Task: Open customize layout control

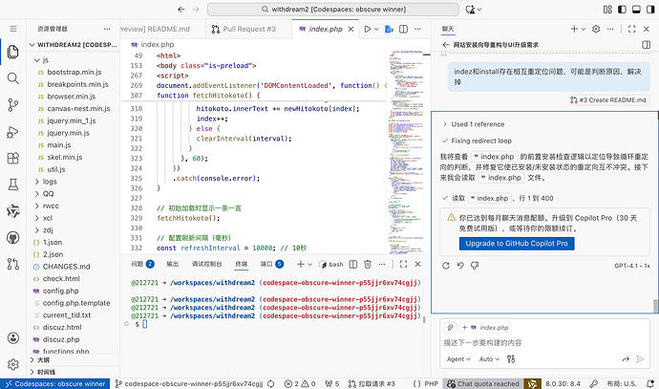Action: tap(607, 10)
